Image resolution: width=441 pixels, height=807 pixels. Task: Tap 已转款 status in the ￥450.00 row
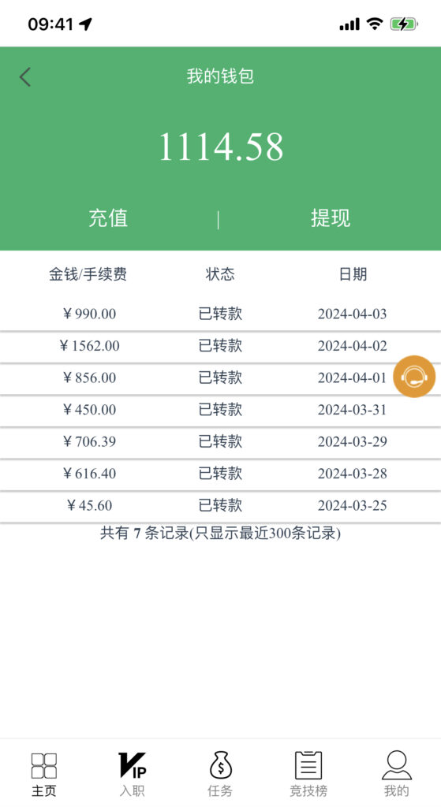click(221, 410)
